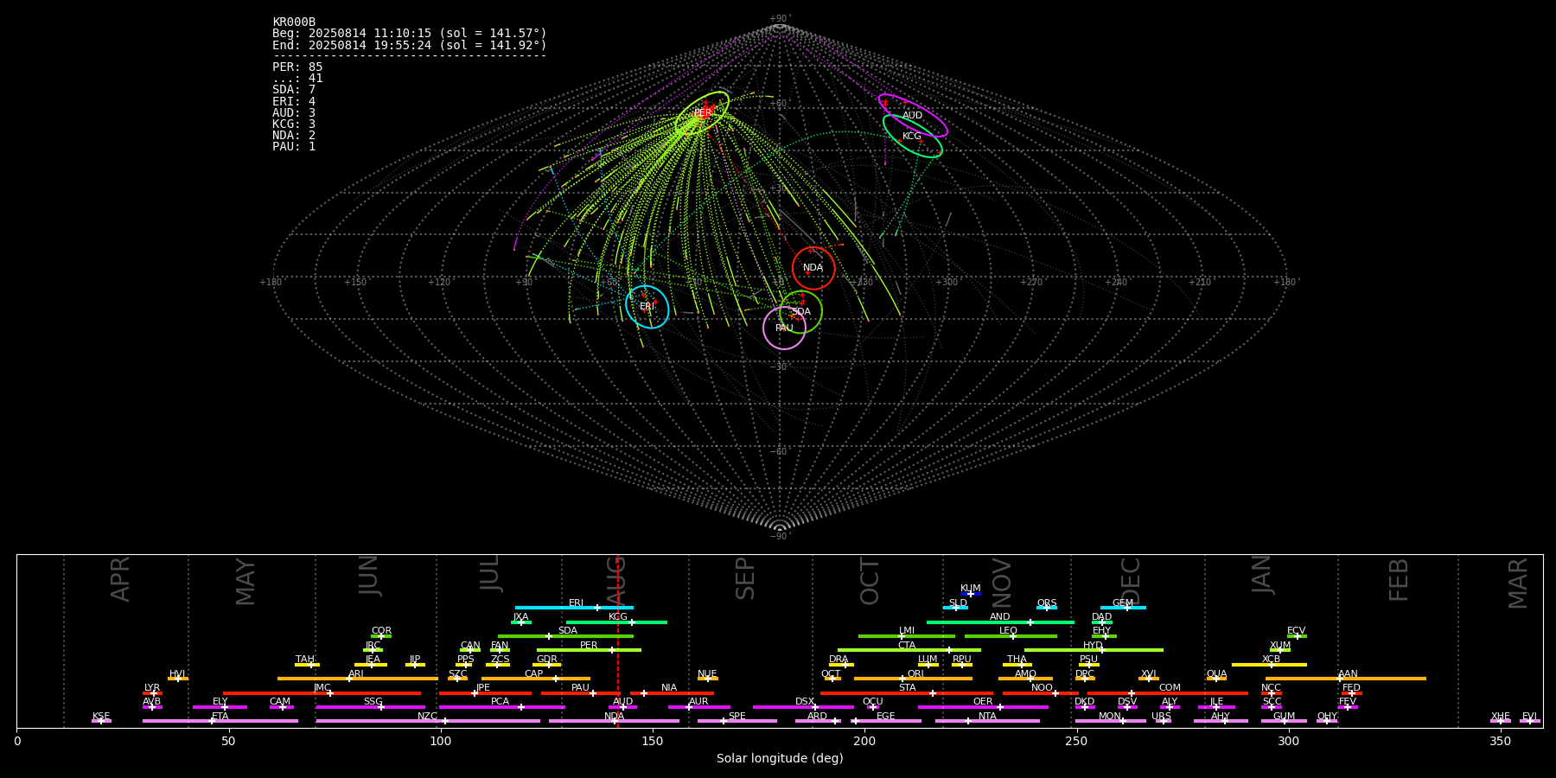1556x778 pixels.
Task: Select the pink KSE shower bar
Action: pyautogui.click(x=101, y=721)
